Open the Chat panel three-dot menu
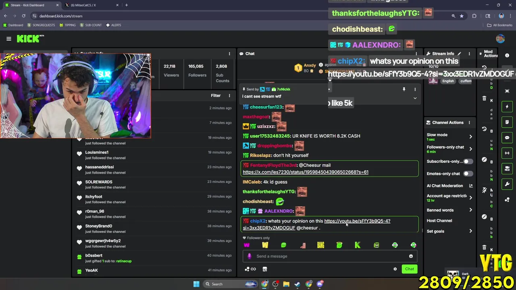The image size is (516, 290). (416, 54)
